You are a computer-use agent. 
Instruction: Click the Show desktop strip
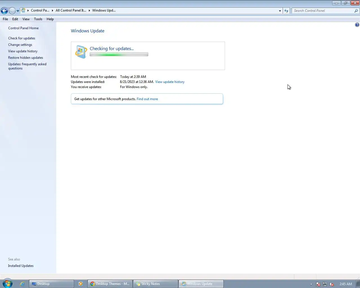(358, 284)
